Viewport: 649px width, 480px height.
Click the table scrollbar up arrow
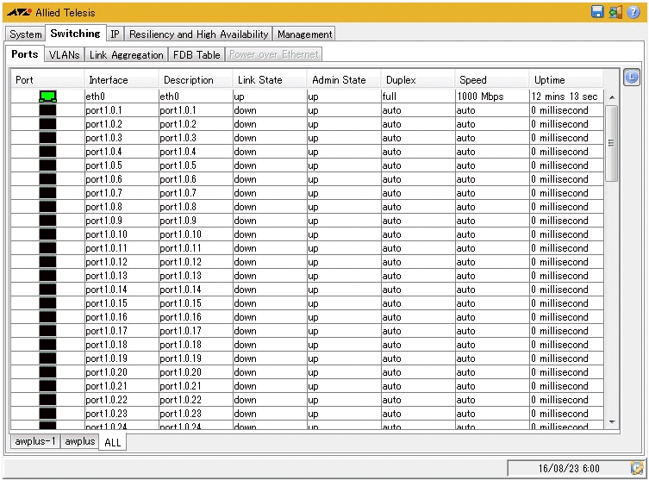[x=612, y=97]
